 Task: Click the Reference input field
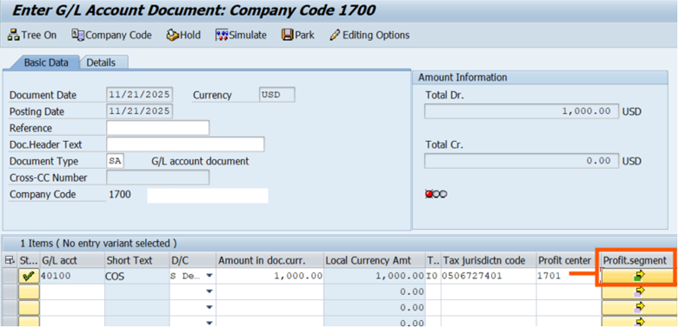(x=157, y=128)
